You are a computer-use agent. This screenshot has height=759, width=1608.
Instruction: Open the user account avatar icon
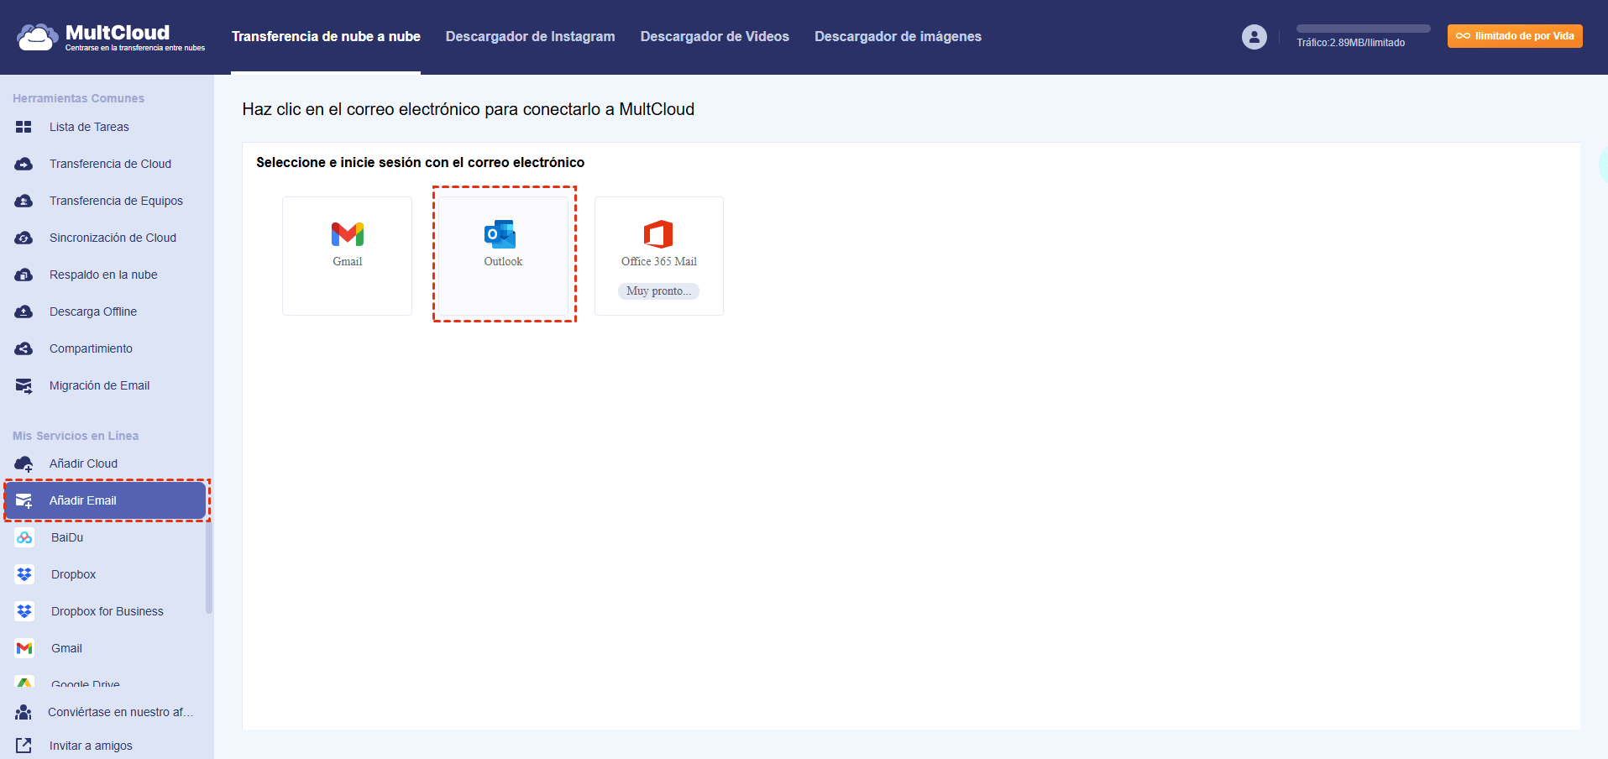(1254, 37)
